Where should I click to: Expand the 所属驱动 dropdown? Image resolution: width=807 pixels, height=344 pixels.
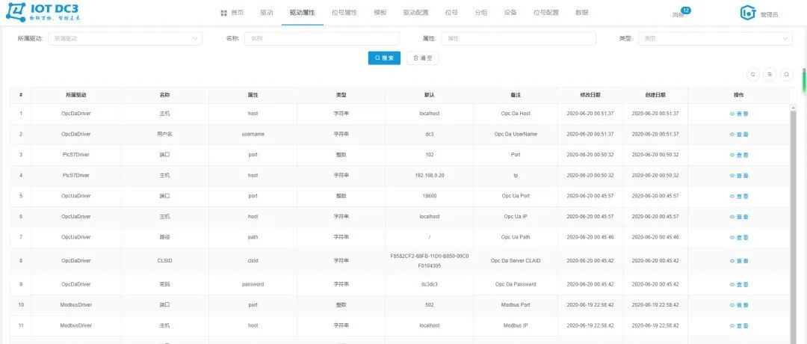(125, 39)
